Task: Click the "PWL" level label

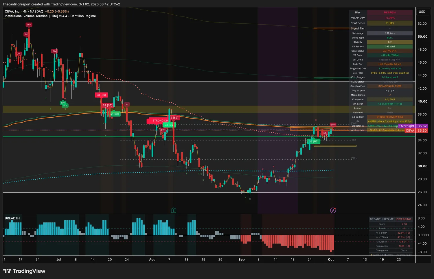Action: click(x=354, y=158)
